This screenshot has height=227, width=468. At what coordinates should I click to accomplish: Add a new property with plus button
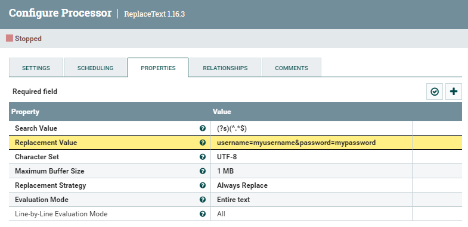click(x=454, y=92)
